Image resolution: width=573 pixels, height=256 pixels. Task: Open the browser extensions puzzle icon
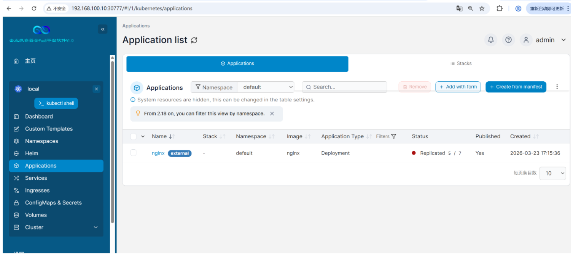click(500, 8)
